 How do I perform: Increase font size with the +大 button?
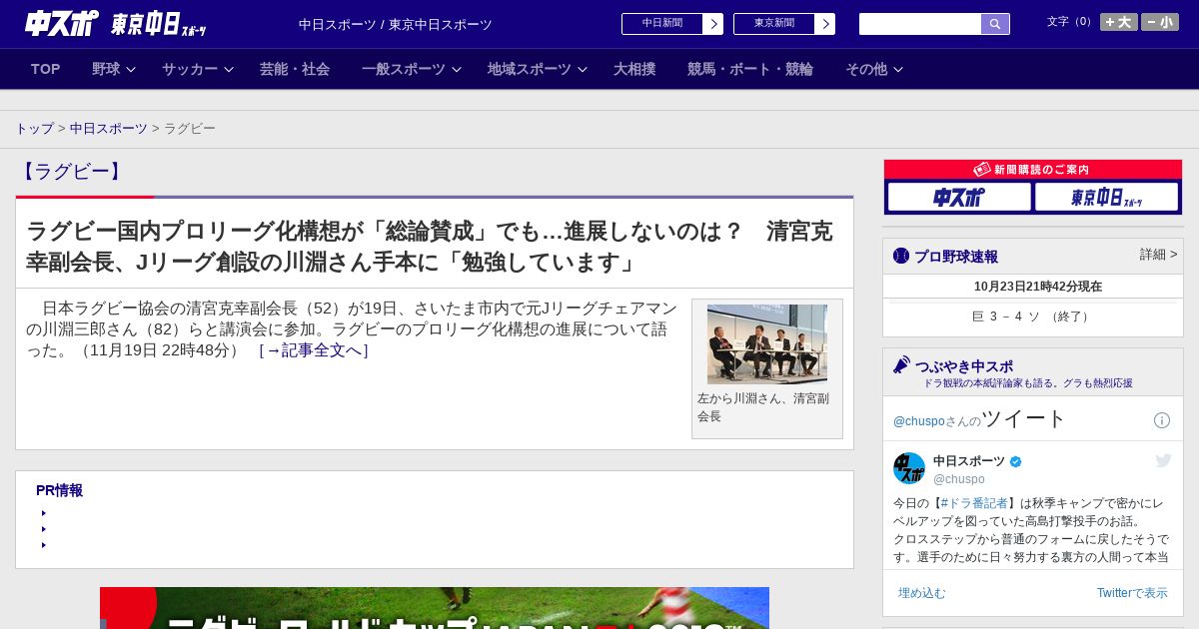1118,22
